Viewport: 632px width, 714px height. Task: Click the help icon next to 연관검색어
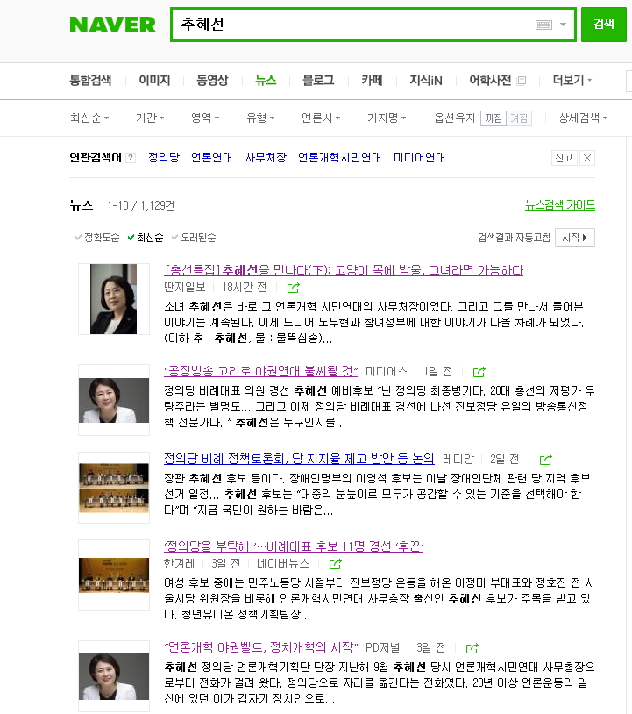pos(131,158)
